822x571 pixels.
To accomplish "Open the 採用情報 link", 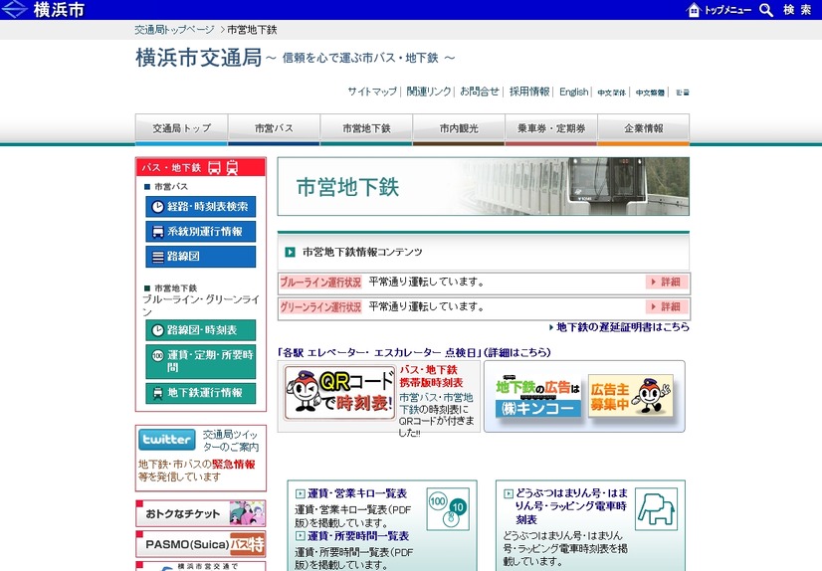I will point(529,92).
